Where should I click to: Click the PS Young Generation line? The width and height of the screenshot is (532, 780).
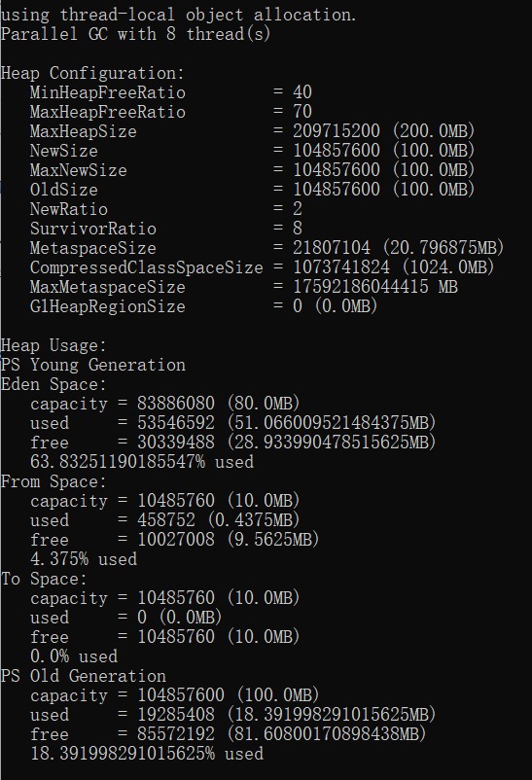[93, 365]
